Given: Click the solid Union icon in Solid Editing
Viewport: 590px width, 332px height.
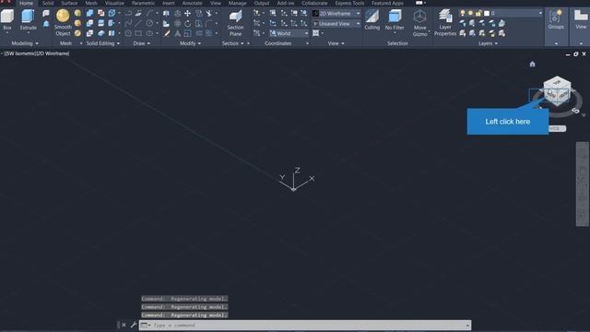Looking at the screenshot, I should pyautogui.click(x=90, y=13).
